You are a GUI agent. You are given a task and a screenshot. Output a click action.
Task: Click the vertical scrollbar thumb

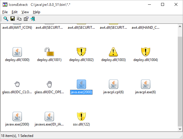[x=180, y=82]
